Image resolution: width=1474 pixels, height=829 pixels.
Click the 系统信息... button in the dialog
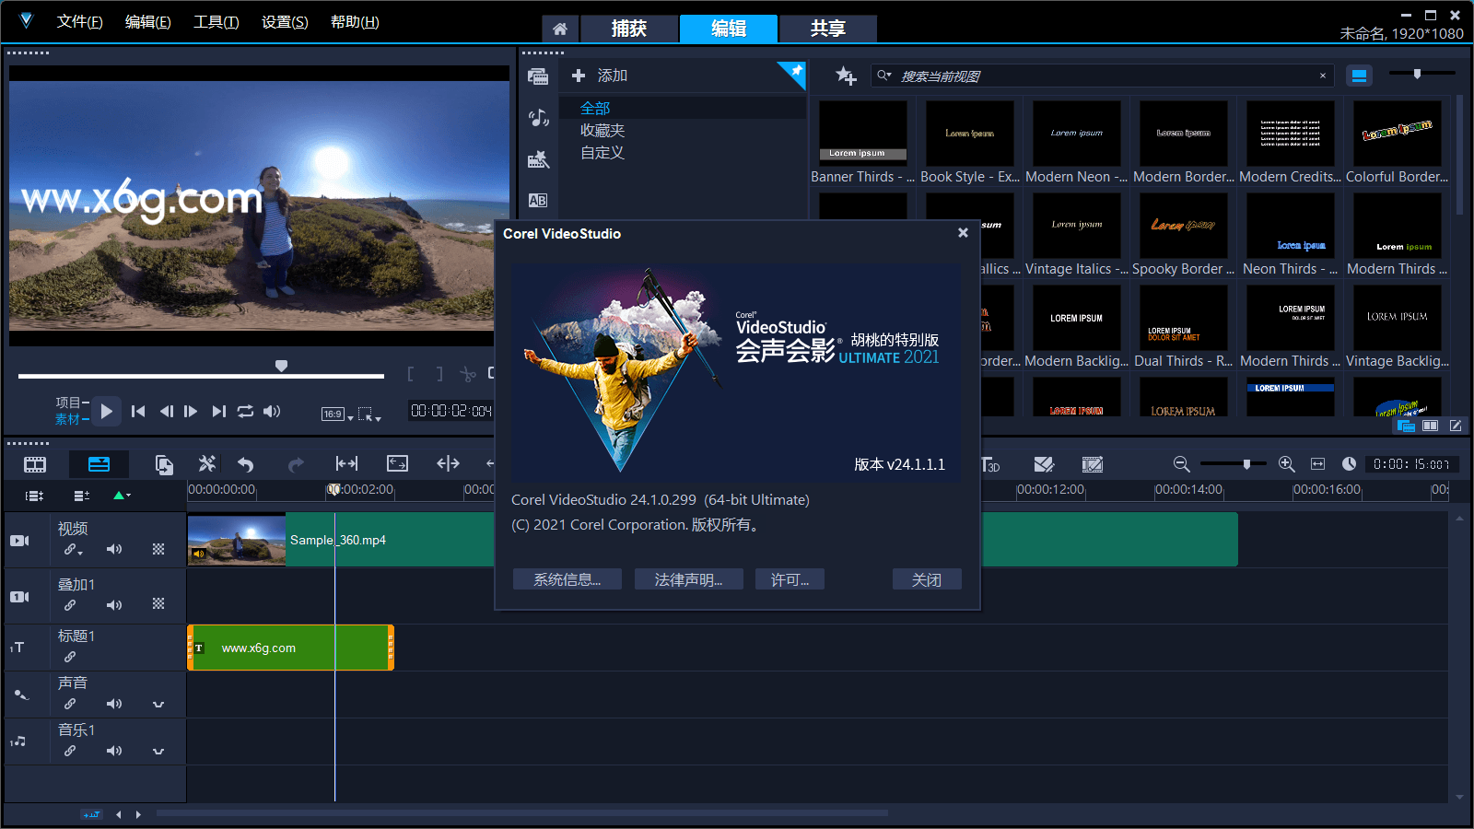click(567, 579)
